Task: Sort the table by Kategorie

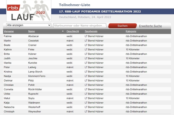Action: tap(131, 31)
